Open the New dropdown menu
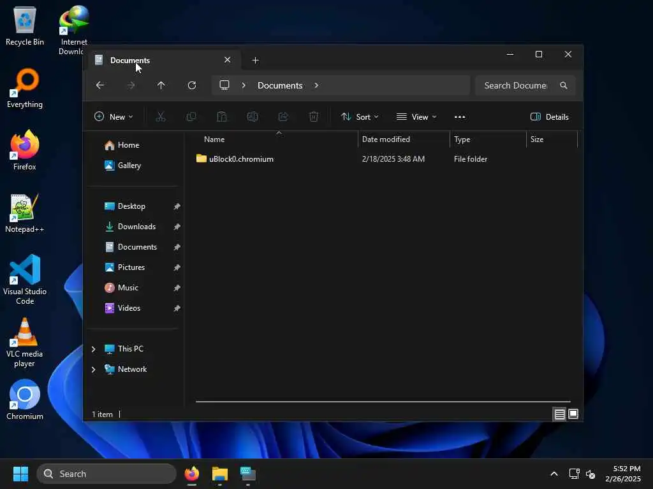Viewport: 653px width, 489px height. pyautogui.click(x=114, y=117)
